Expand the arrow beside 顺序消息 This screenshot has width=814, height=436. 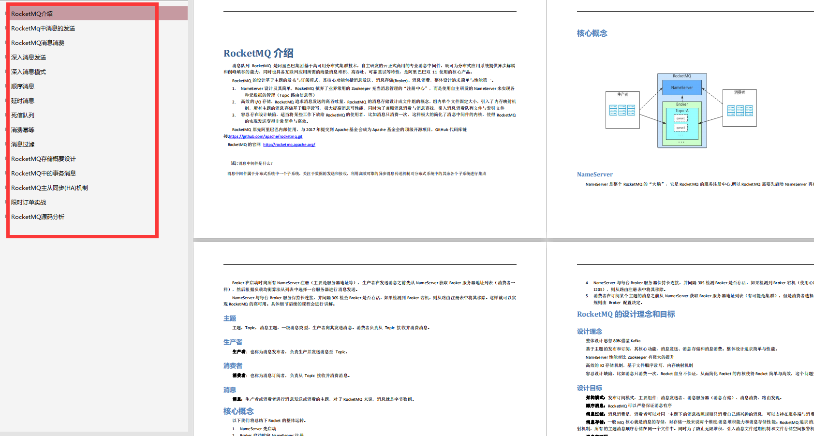click(x=6, y=86)
